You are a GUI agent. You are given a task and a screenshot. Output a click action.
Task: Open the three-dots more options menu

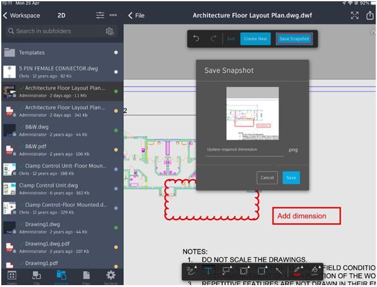(113, 15)
